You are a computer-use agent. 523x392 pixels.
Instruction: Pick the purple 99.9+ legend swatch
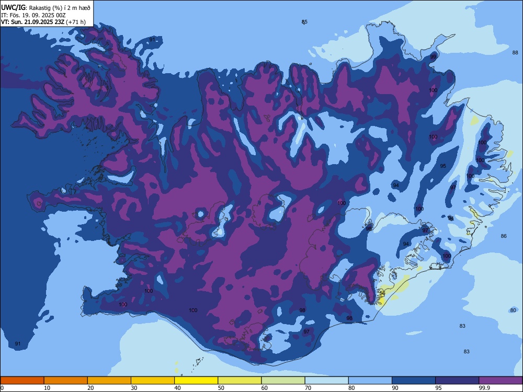(501, 381)
